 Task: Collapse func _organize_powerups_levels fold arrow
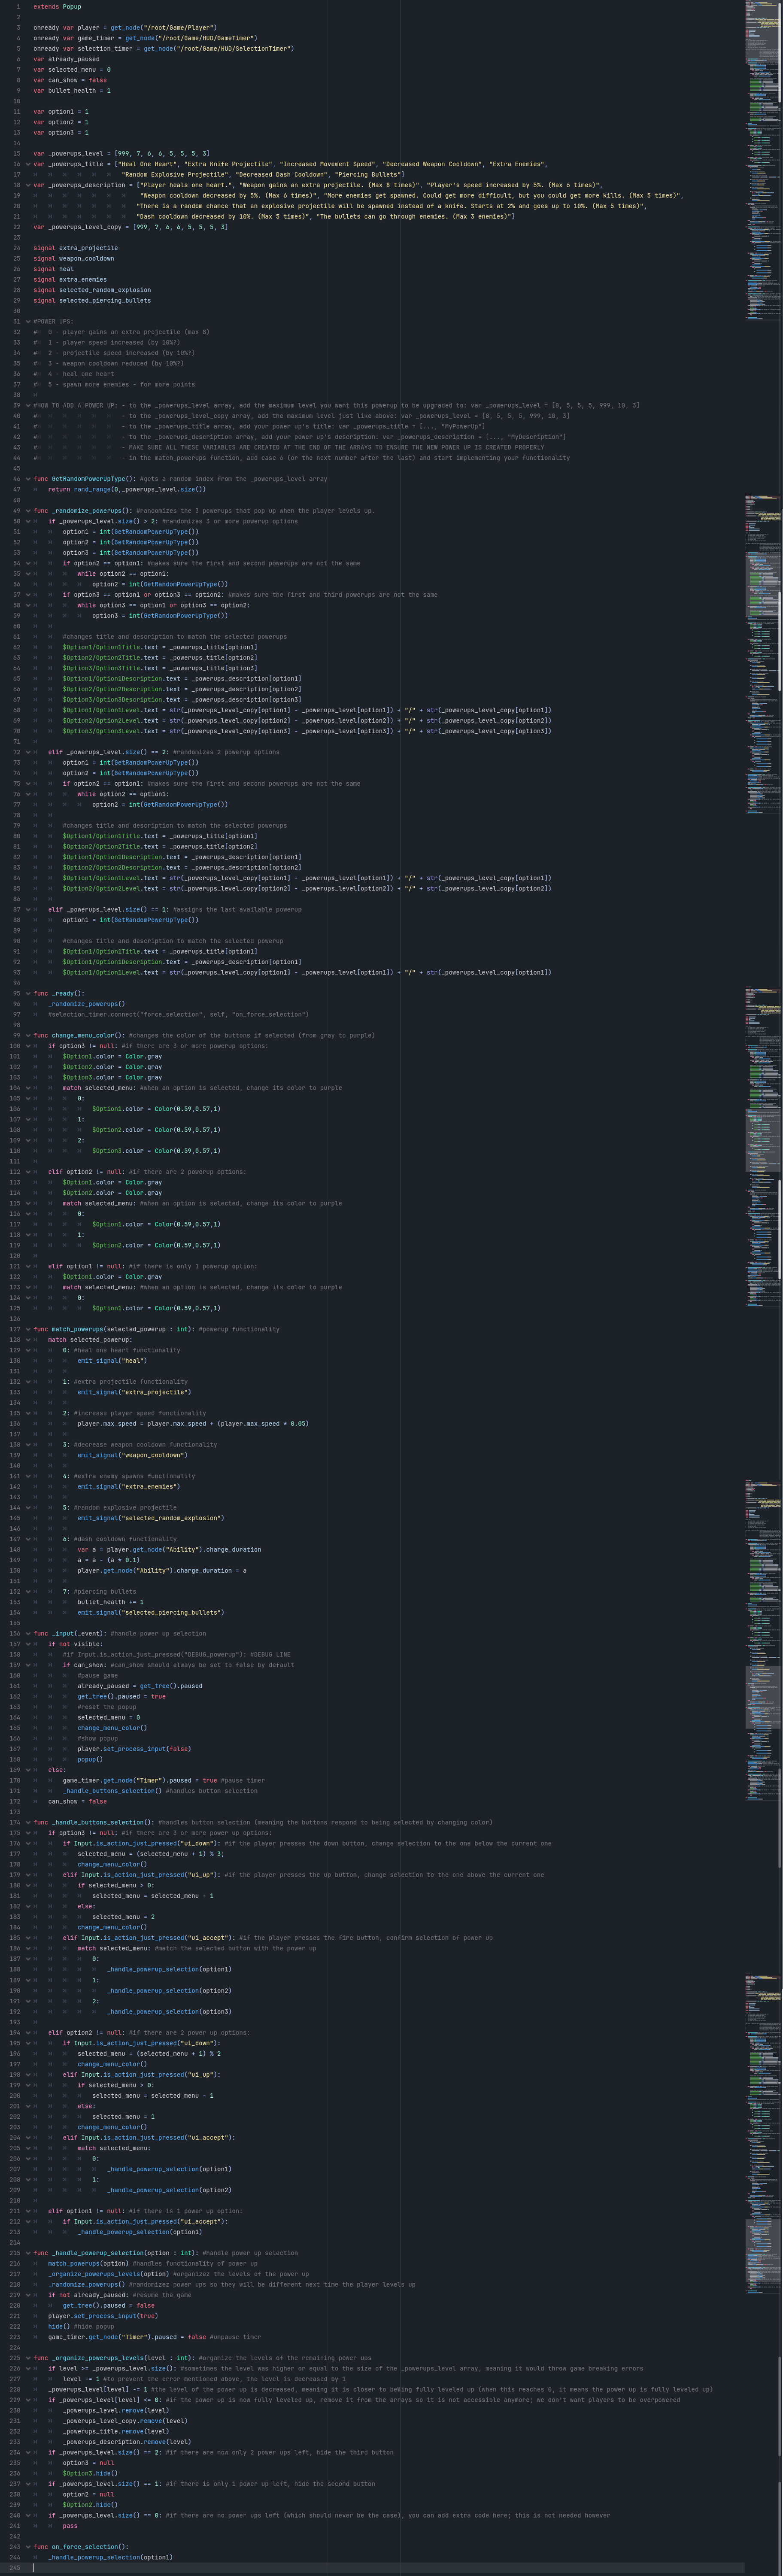point(28,2358)
